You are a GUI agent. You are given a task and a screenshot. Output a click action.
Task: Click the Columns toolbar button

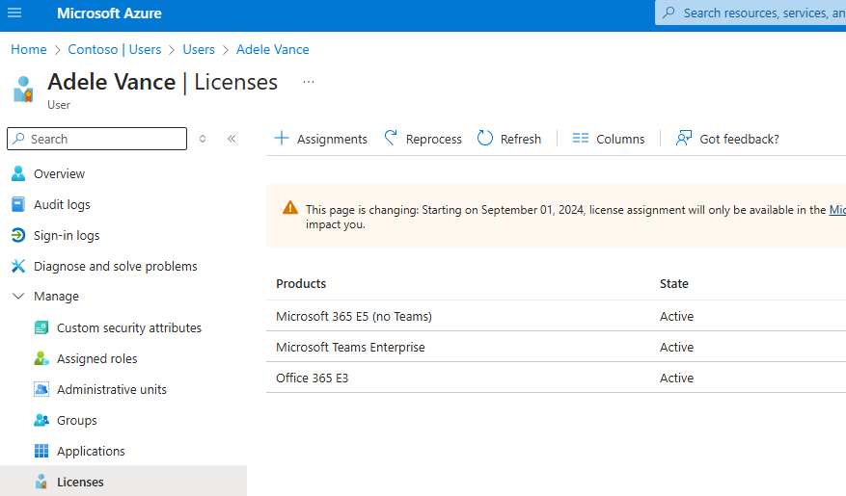tap(609, 139)
